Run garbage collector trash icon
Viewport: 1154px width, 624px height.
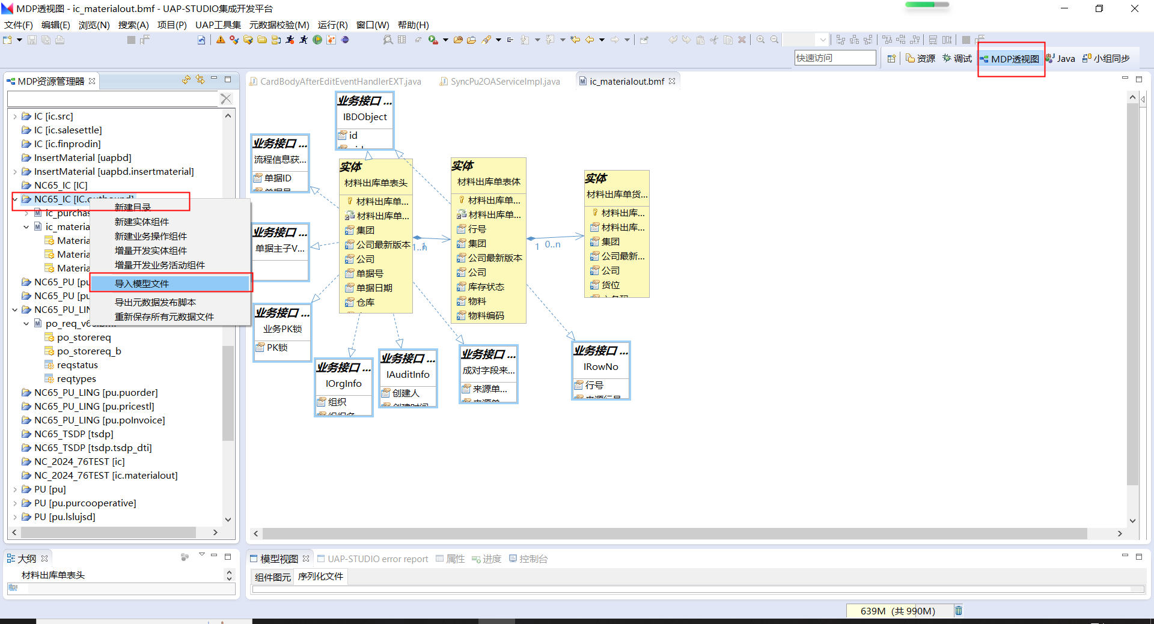coord(959,610)
